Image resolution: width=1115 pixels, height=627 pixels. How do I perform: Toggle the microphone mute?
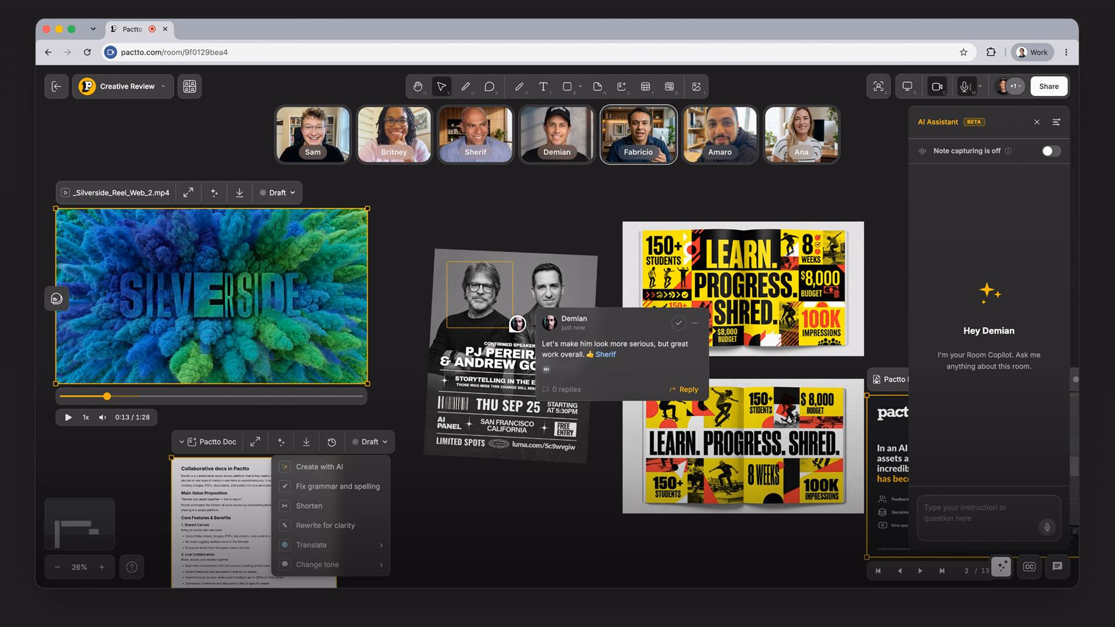[x=965, y=87]
